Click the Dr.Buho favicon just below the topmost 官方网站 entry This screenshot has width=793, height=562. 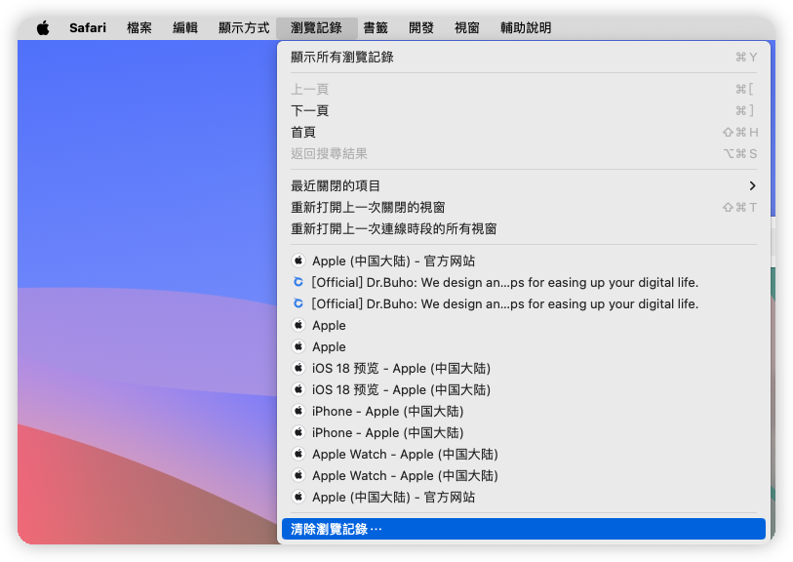[x=298, y=282]
